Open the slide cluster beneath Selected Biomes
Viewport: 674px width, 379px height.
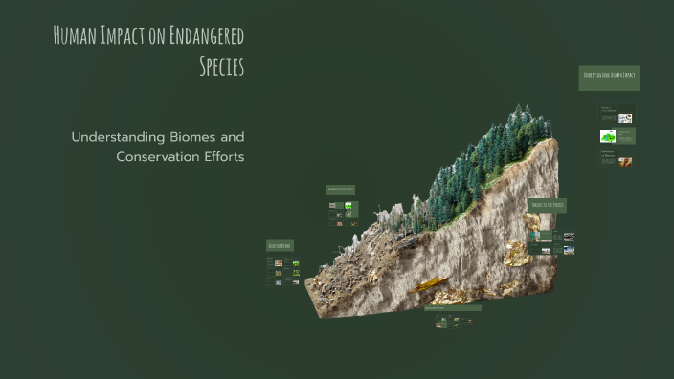point(282,271)
